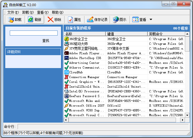Click the 移除 (Remove) red X icon
The image size is (193, 138).
[x=51, y=20]
